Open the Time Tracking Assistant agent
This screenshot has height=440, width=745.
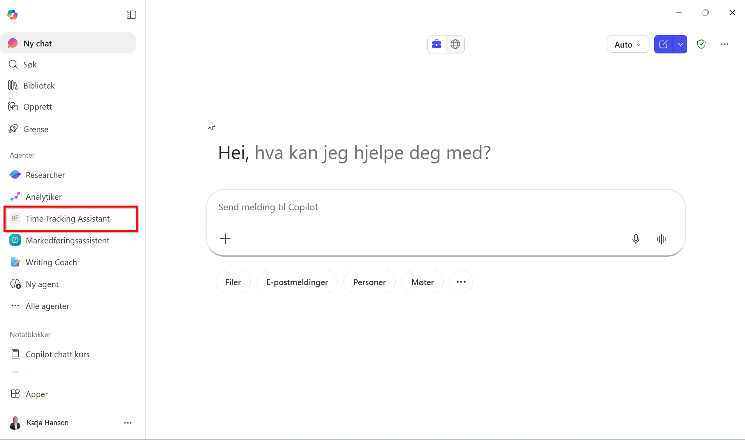pos(67,219)
